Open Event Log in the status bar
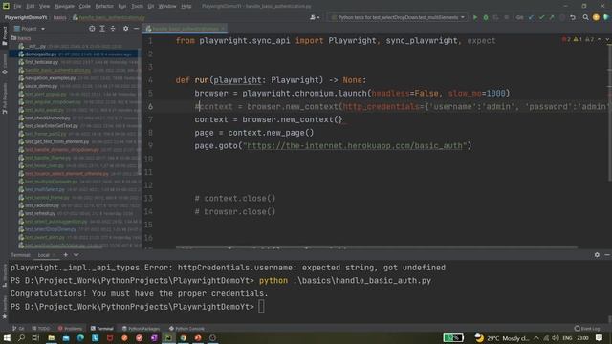612x344 pixels. click(x=587, y=329)
